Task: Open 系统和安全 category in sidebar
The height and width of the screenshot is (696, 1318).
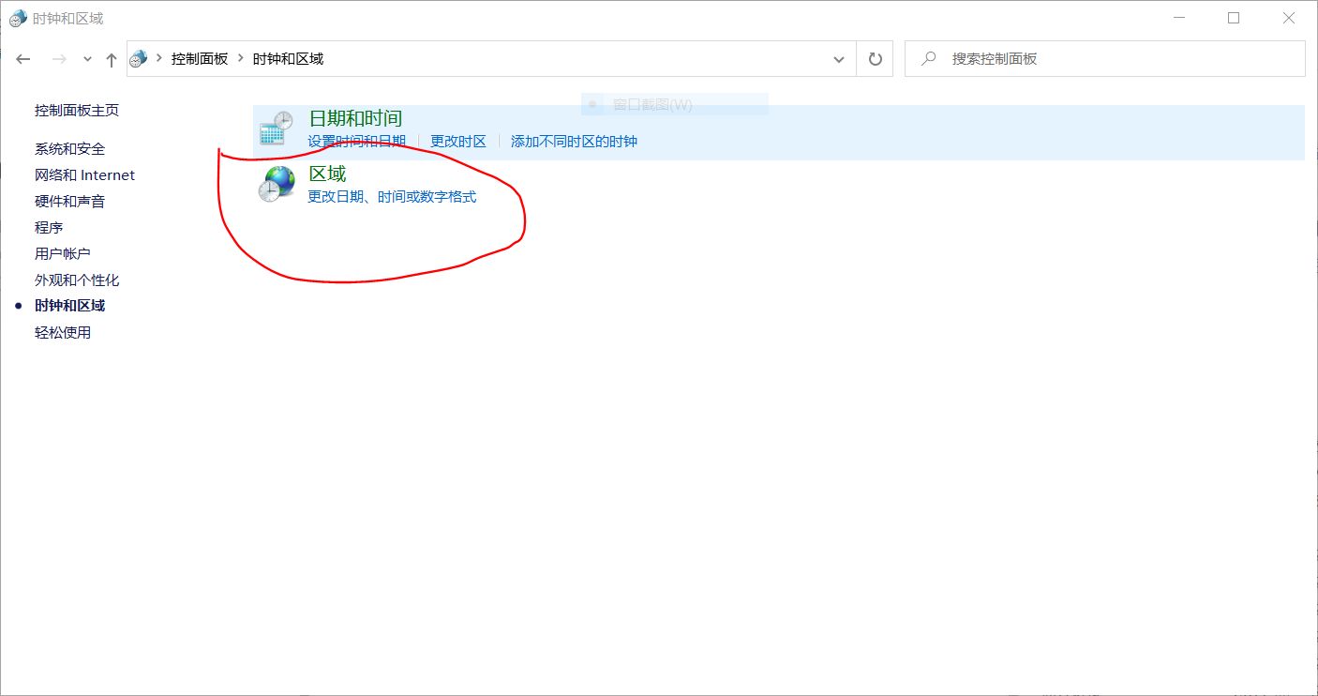Action: (70, 149)
